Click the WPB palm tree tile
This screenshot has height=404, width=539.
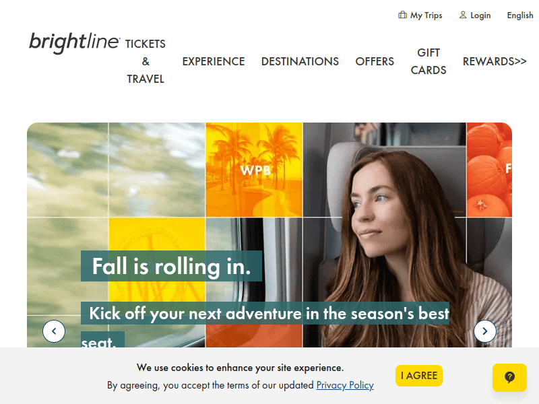pos(254,170)
